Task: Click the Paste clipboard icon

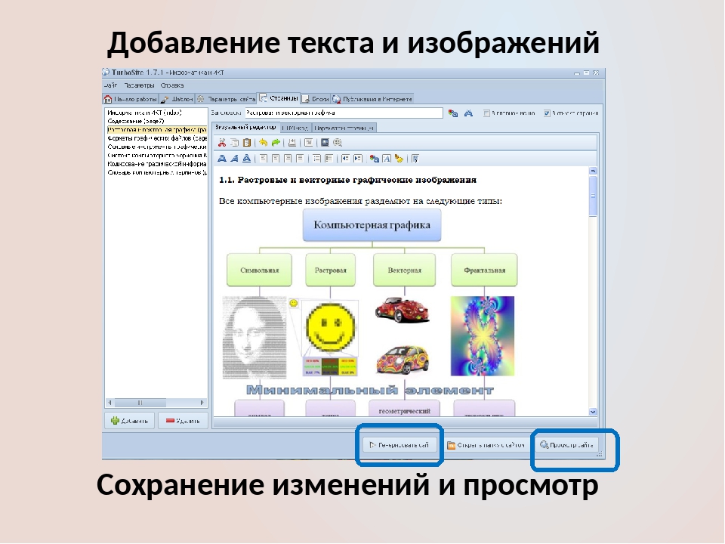Action: coord(245,142)
